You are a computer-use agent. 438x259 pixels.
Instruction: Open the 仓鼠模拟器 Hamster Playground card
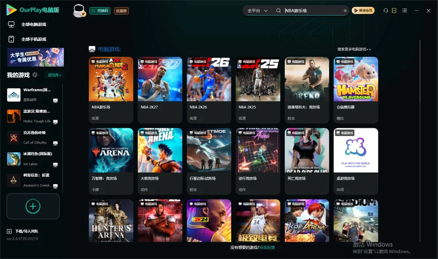[356, 90]
